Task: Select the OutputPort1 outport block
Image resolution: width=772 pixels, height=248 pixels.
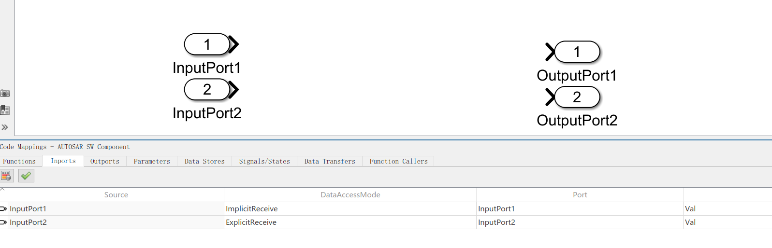Action: (577, 52)
